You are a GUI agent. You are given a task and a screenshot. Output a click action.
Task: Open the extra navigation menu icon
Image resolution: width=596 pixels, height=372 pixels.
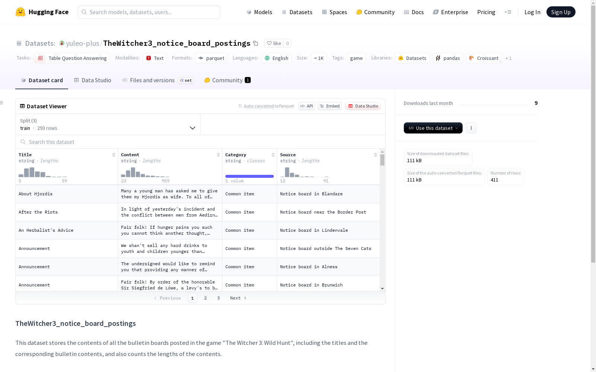coord(508,12)
